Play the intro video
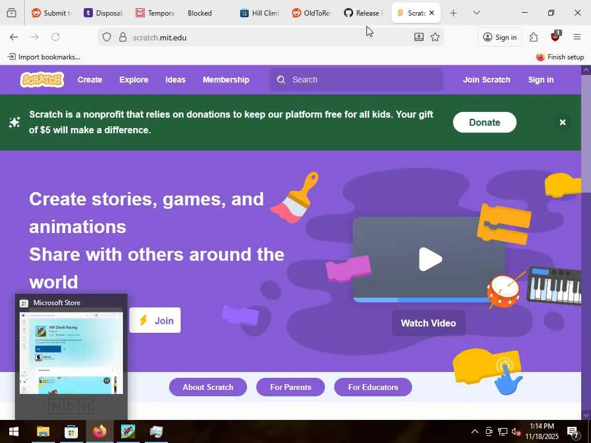 (430, 259)
